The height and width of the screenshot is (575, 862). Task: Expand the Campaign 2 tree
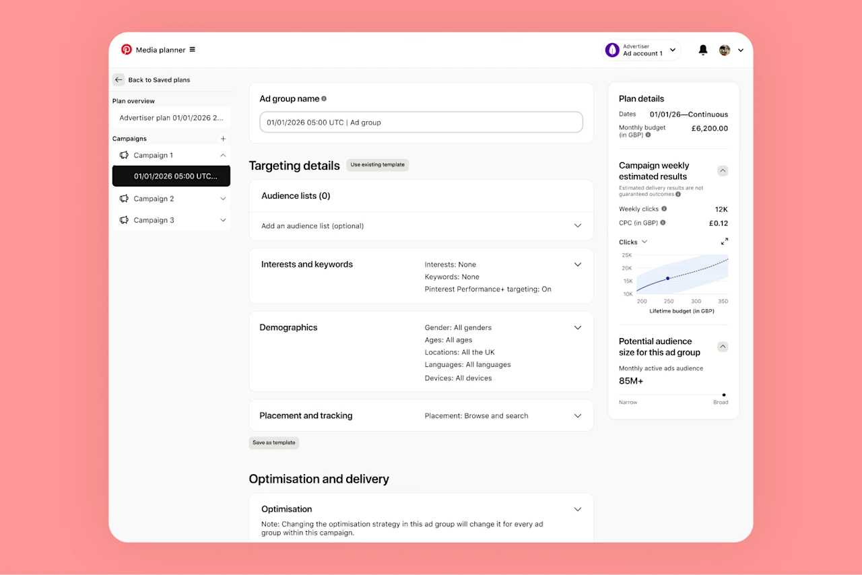click(223, 198)
